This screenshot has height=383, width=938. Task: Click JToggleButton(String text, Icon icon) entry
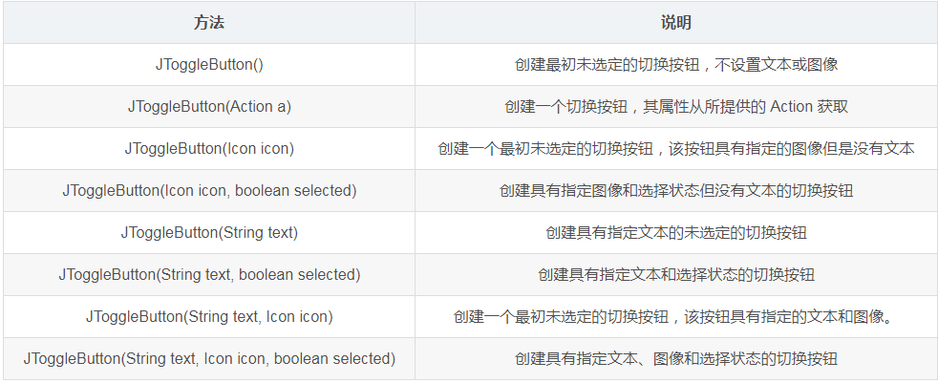click(x=209, y=316)
